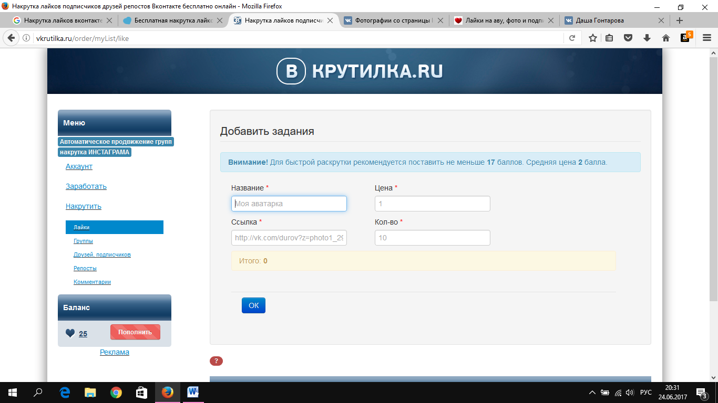Open the Windows Start menu
The width and height of the screenshot is (718, 403).
[x=13, y=392]
